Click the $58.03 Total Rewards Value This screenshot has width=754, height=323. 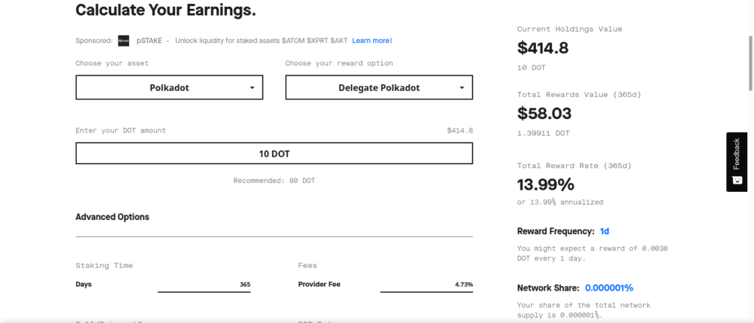pyautogui.click(x=544, y=114)
